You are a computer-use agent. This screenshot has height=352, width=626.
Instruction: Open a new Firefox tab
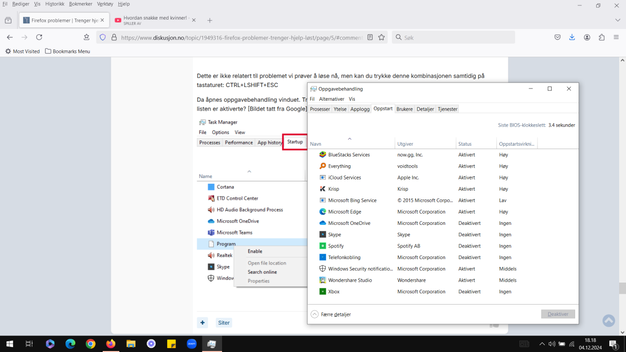[x=210, y=21]
